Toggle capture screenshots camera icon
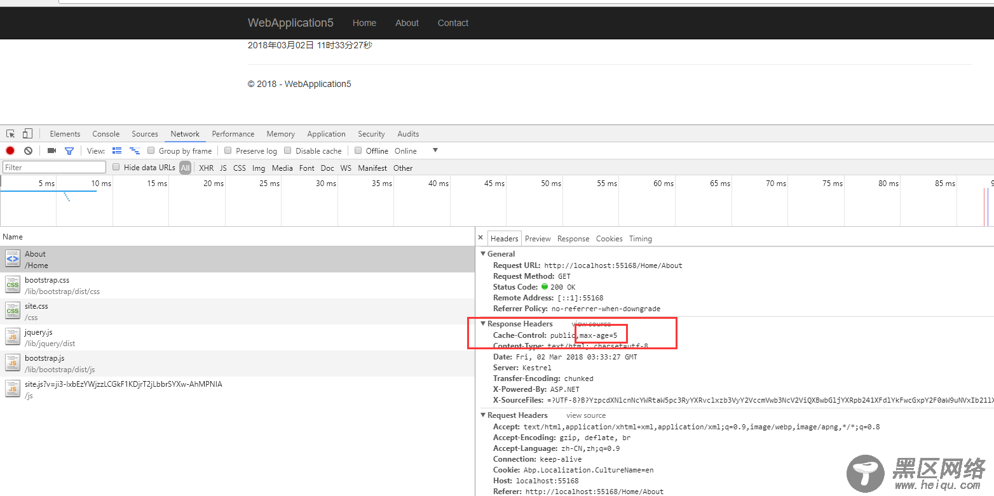994x496 pixels. click(52, 151)
